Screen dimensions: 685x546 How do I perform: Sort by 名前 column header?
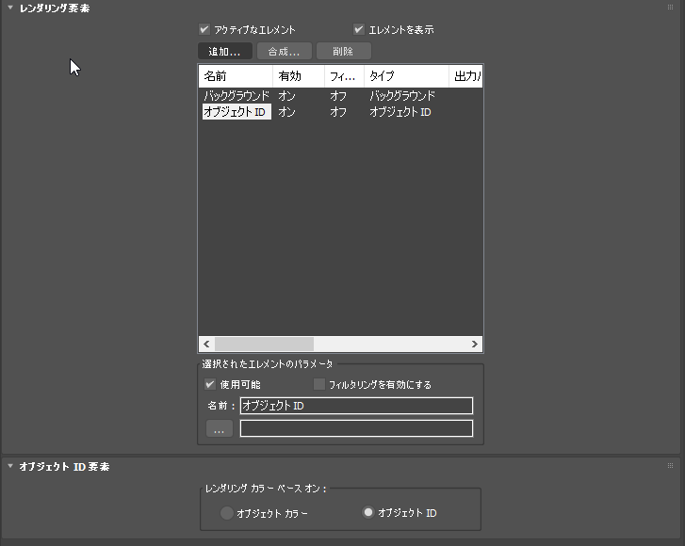(236, 76)
